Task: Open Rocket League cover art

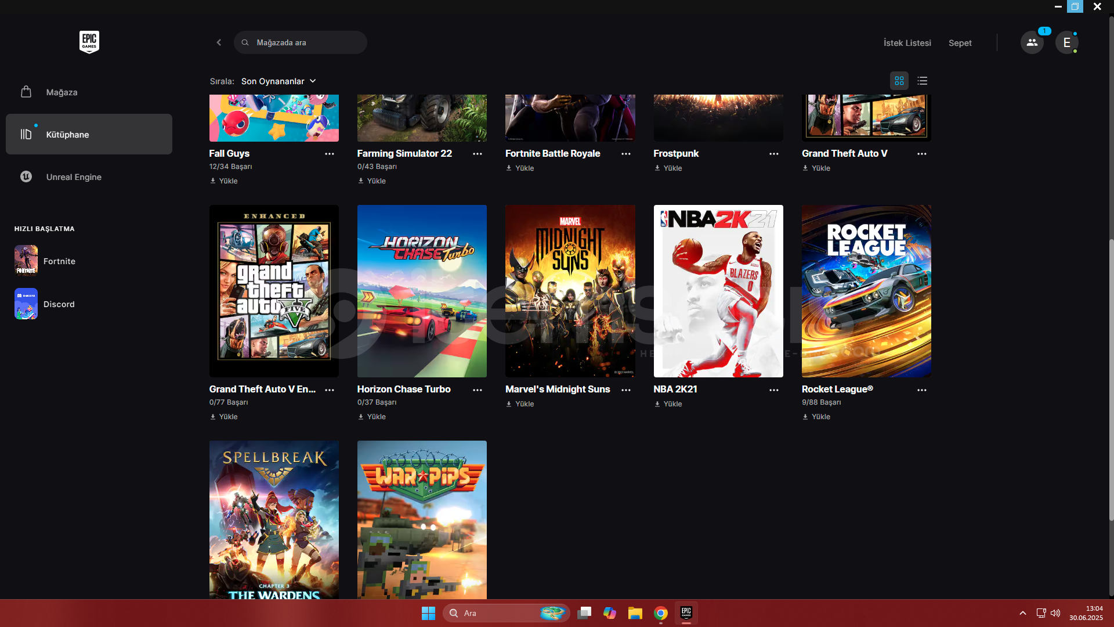Action: [866, 291]
